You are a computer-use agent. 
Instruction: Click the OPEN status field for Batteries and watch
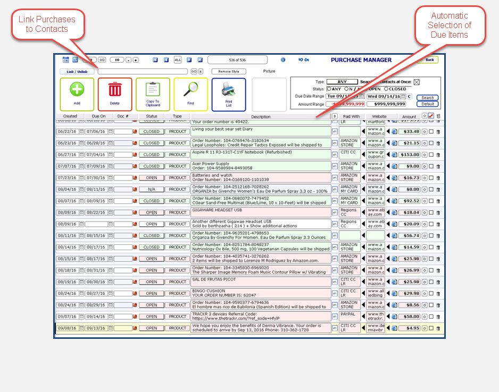[151, 178]
